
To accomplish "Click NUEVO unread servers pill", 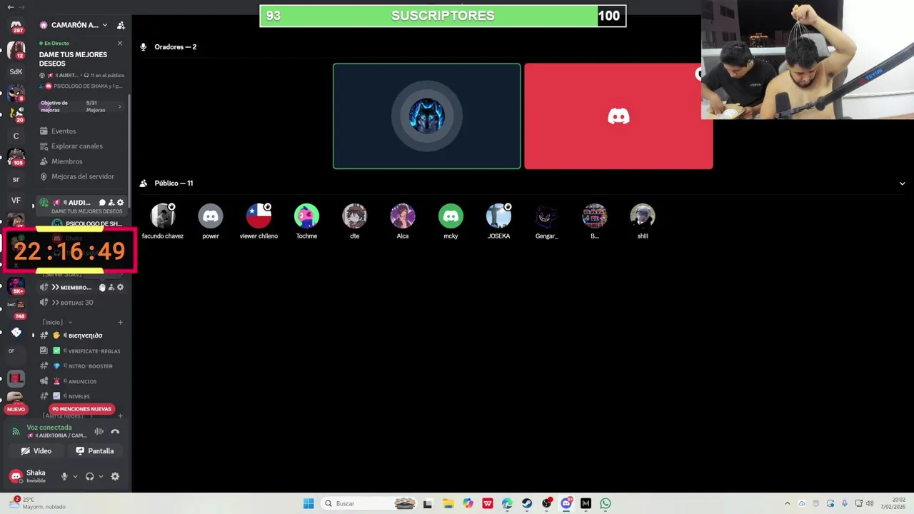I will coord(16,409).
